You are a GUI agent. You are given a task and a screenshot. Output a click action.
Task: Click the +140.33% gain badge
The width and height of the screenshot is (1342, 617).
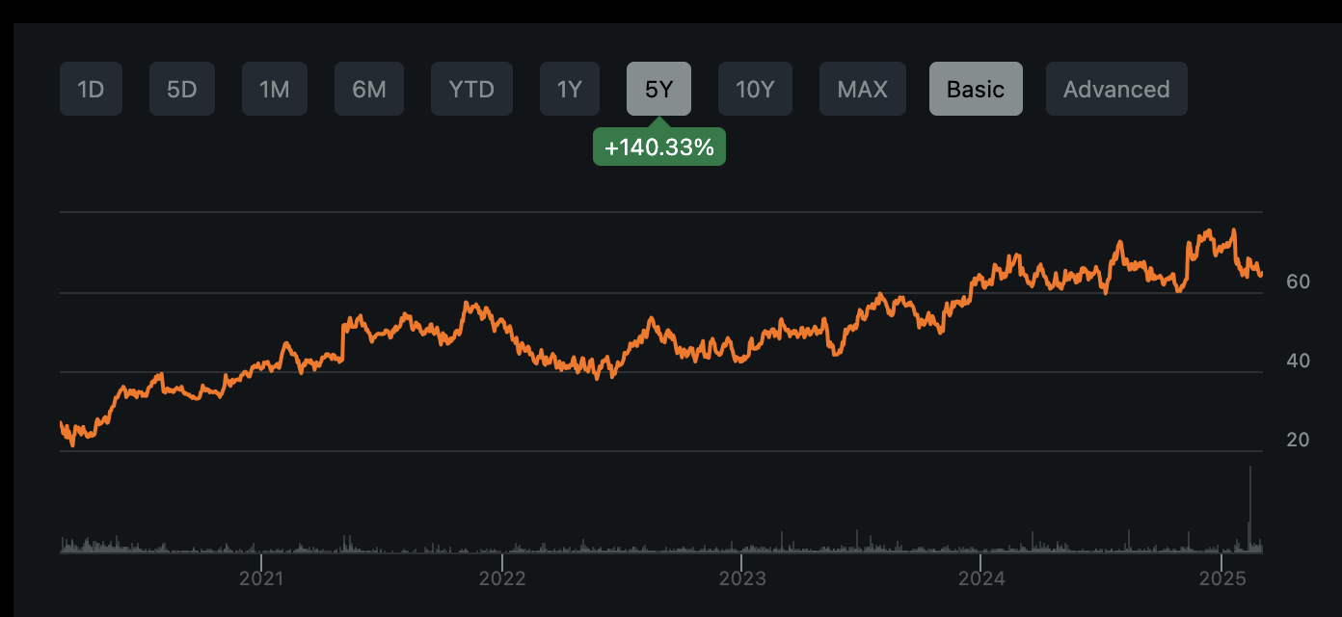pyautogui.click(x=658, y=147)
